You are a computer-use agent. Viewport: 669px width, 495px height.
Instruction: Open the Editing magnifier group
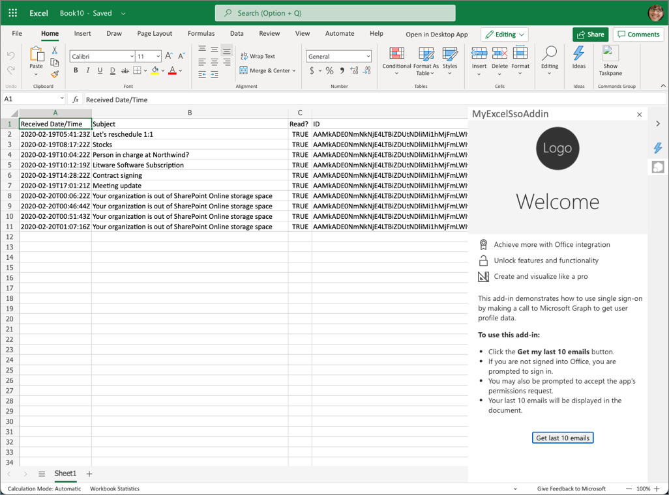(x=550, y=61)
